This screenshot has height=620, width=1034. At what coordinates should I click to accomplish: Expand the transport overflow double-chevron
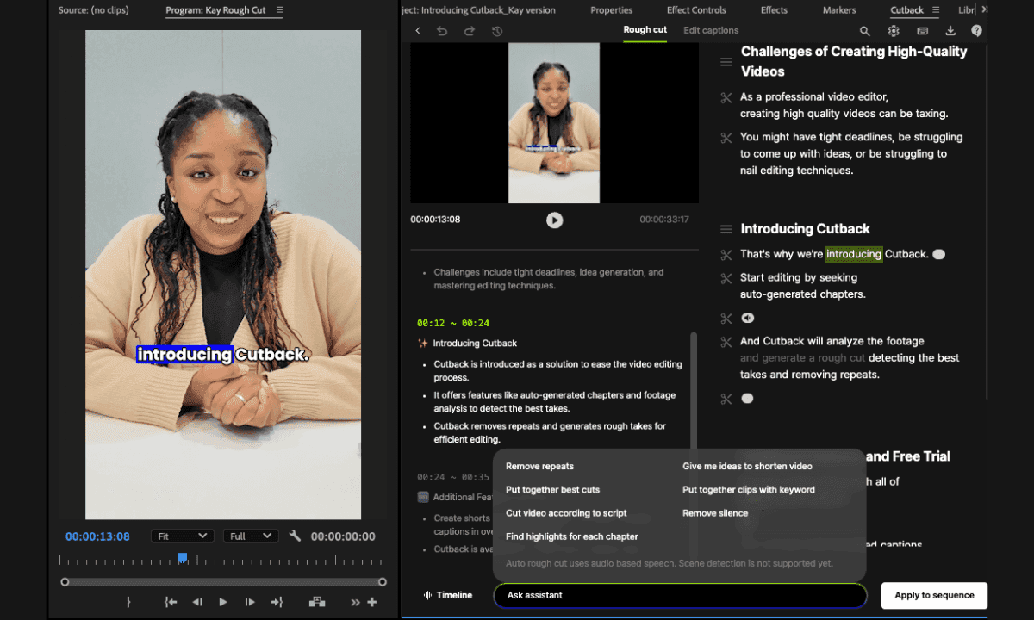point(355,603)
